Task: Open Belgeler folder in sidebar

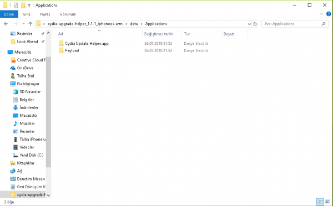Action: pos(27,100)
